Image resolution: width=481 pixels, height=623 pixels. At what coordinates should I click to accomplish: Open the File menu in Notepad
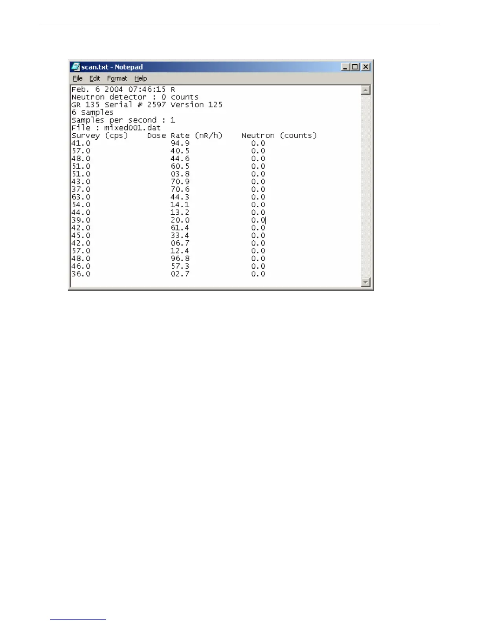(78, 78)
